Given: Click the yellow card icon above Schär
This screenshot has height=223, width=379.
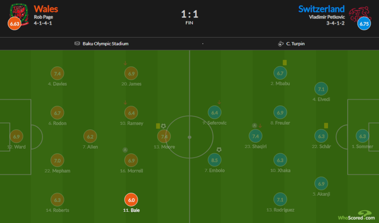Looking at the screenshot, I should pos(326,126).
